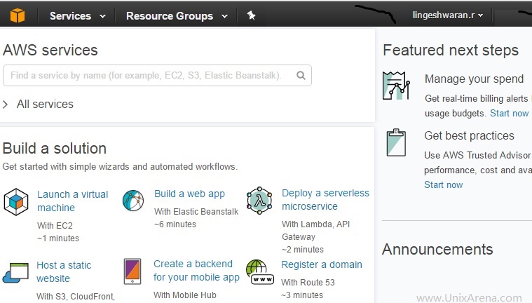Click the mobile phone backend icon
Viewport: 532px width, 303px height.
point(132,271)
